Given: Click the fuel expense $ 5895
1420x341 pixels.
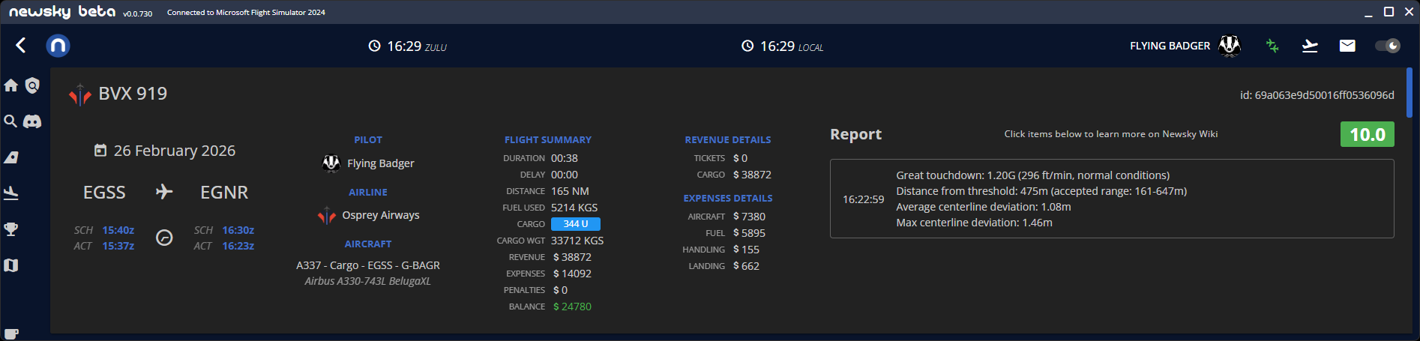Looking at the screenshot, I should tap(749, 233).
